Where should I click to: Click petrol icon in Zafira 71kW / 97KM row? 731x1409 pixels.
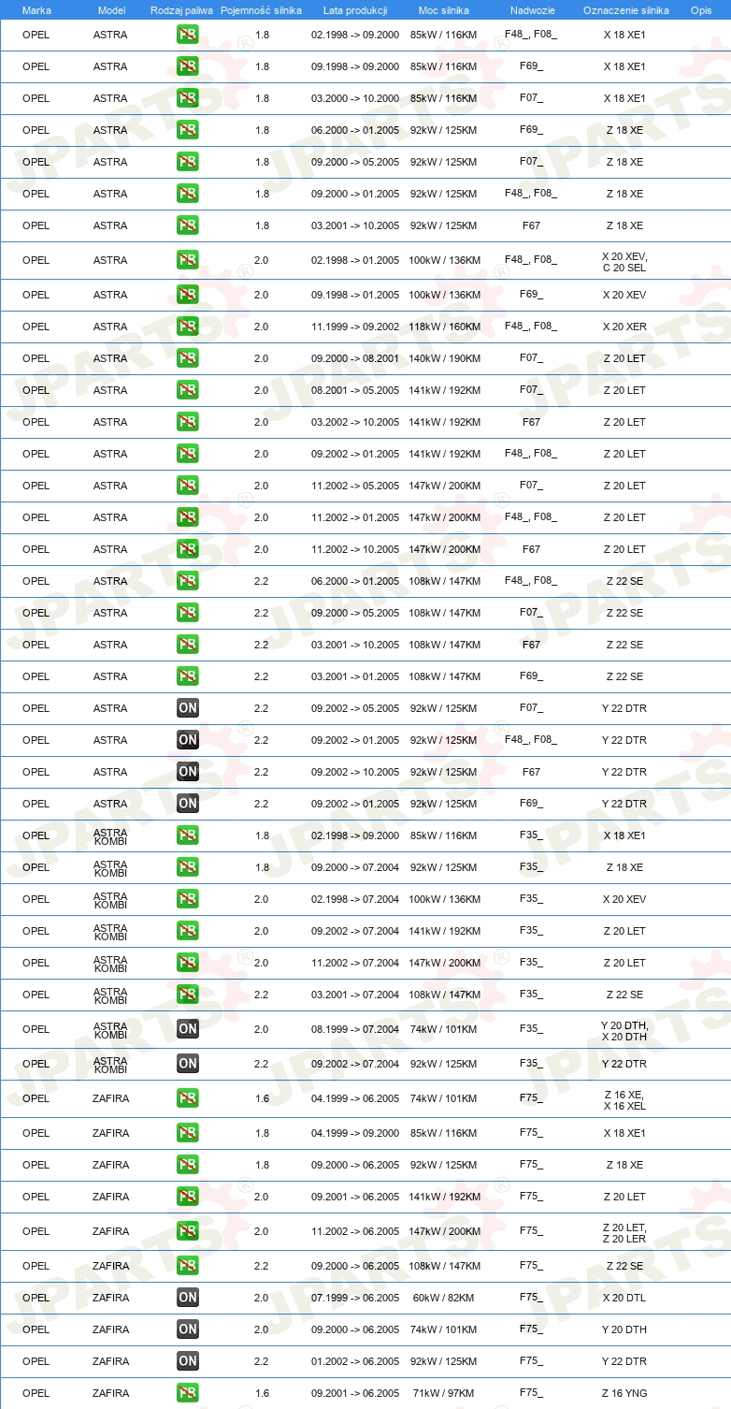(x=187, y=1393)
